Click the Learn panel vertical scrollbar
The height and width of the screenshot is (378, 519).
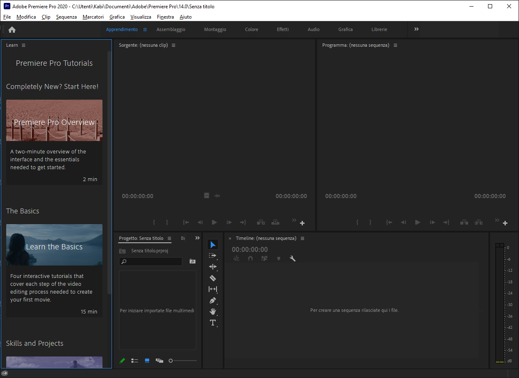click(109, 172)
